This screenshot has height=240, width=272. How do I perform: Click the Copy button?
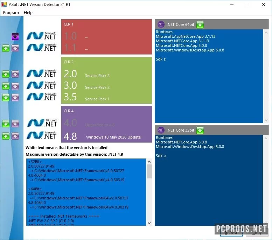pyautogui.click(x=257, y=233)
